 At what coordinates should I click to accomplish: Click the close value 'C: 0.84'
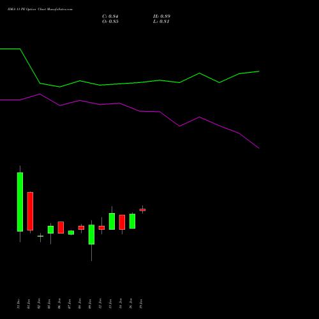[x=110, y=17]
